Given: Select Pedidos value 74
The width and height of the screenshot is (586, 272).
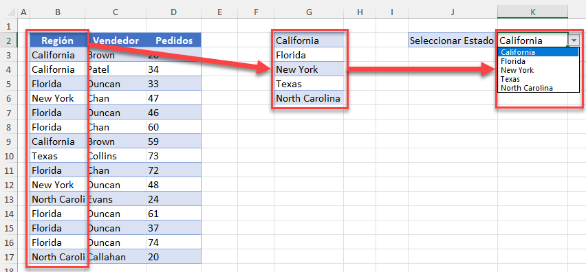Looking at the screenshot, I should coord(173,242).
